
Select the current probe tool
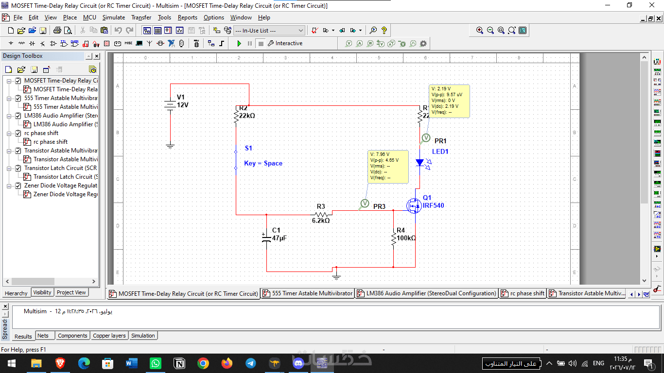(x=359, y=43)
